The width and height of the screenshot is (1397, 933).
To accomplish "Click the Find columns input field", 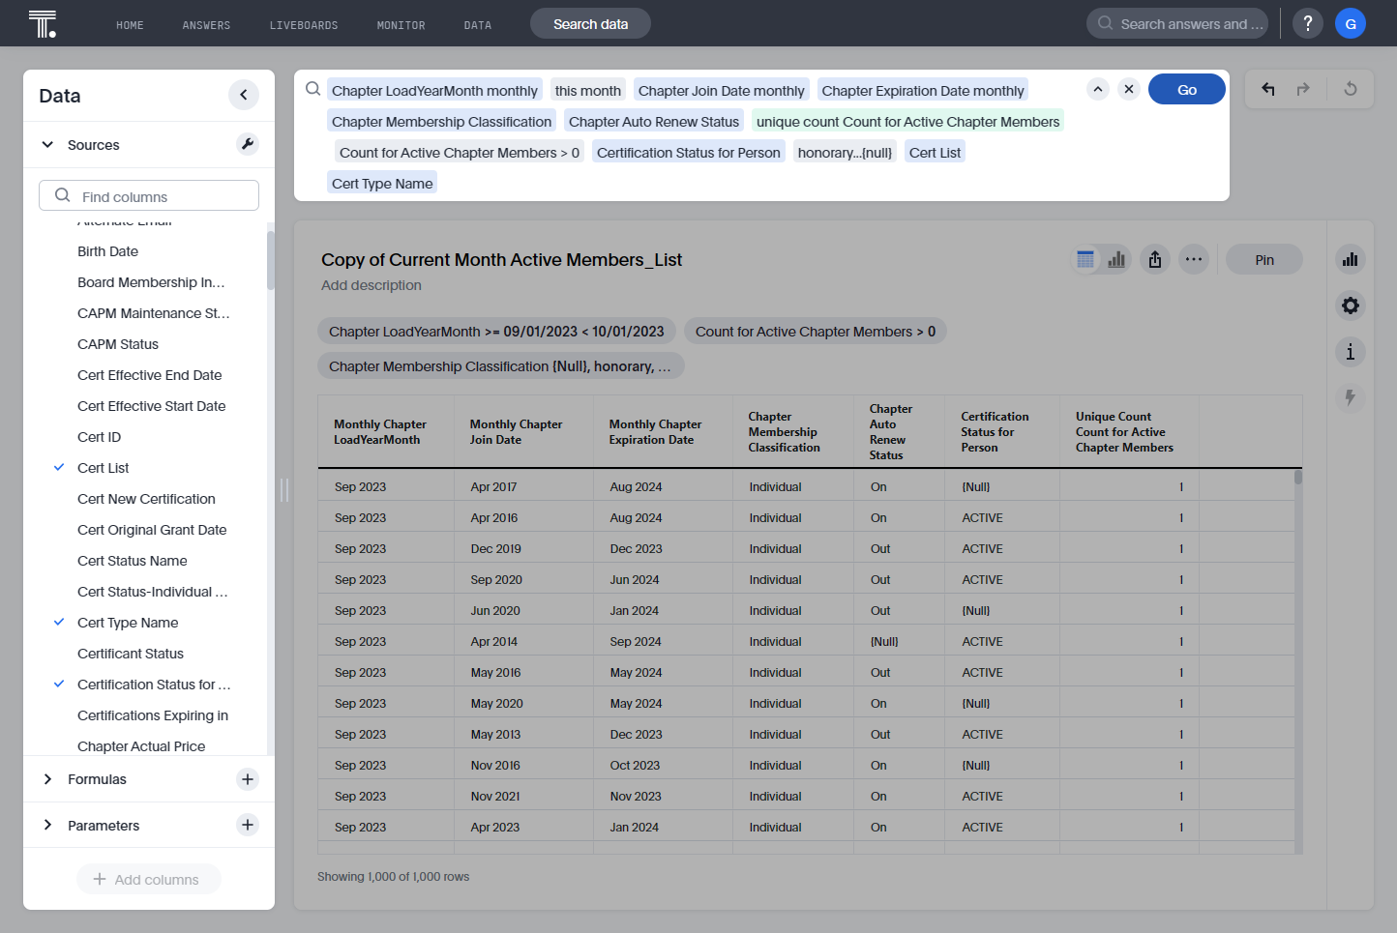I will point(149,195).
